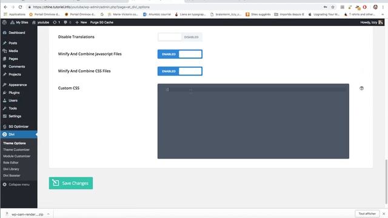Click inside the Custom CSS editor
This screenshot has width=388, height=218.
pos(253,121)
